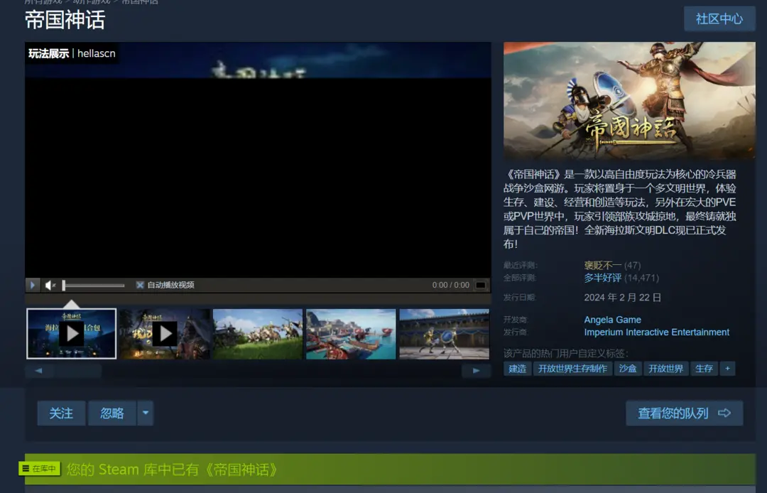Click the queue arrow icon
767x493 pixels.
[x=724, y=413]
